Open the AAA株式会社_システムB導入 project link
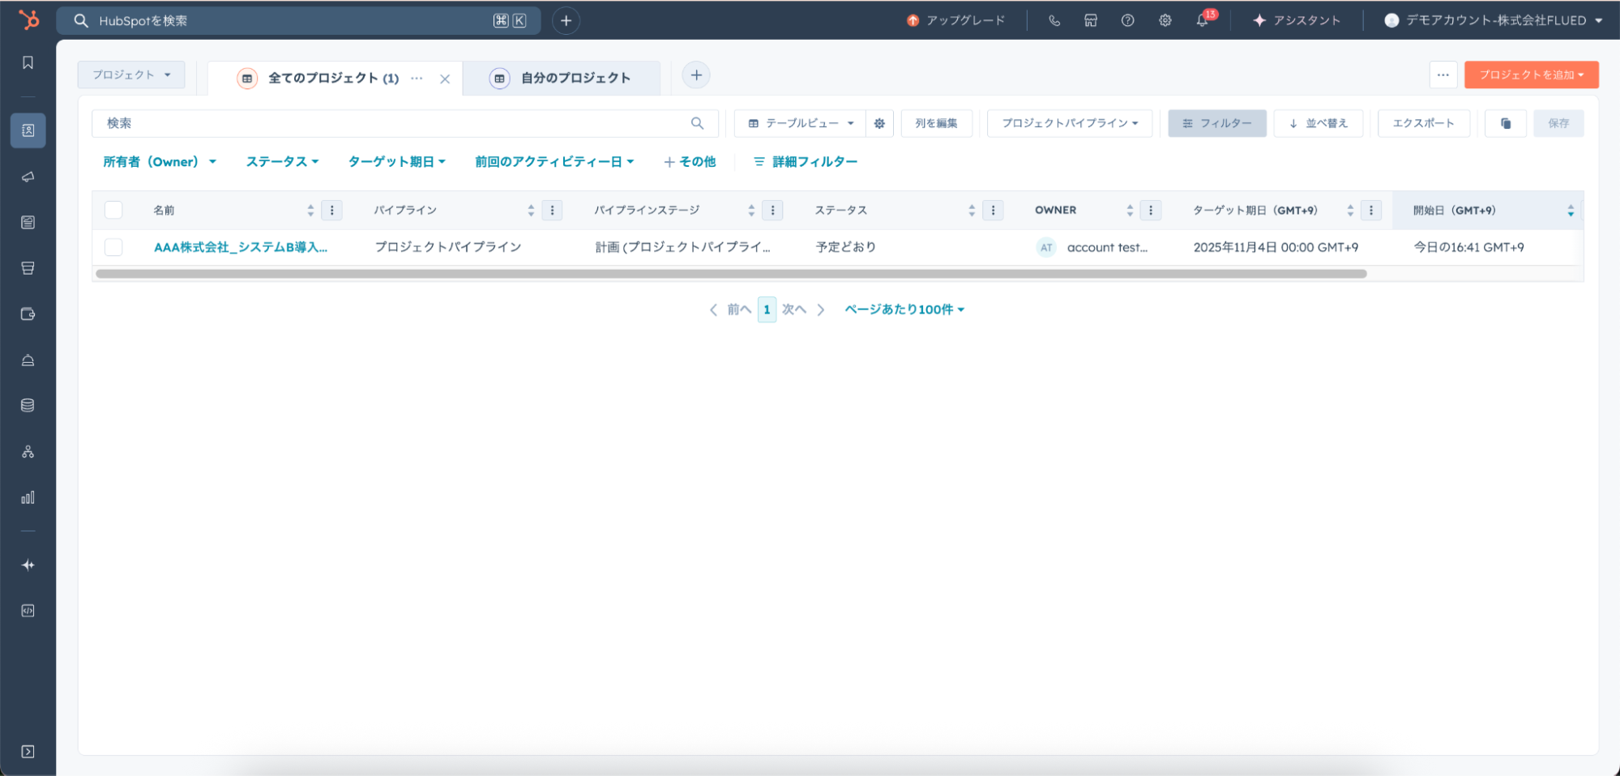The image size is (1620, 776). [x=241, y=247]
